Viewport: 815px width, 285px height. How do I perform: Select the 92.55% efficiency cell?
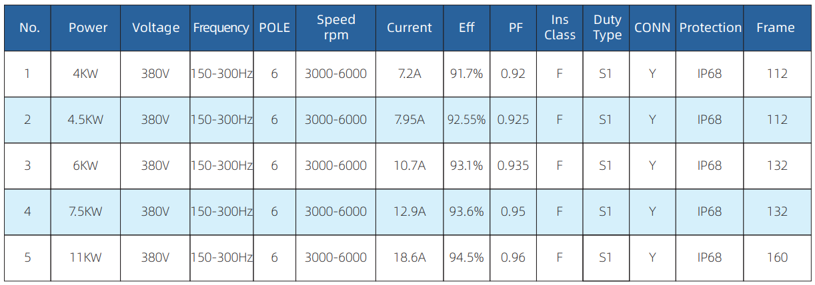[x=466, y=120]
